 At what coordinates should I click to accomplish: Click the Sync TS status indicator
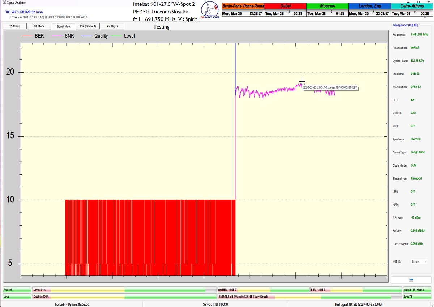[417, 297]
